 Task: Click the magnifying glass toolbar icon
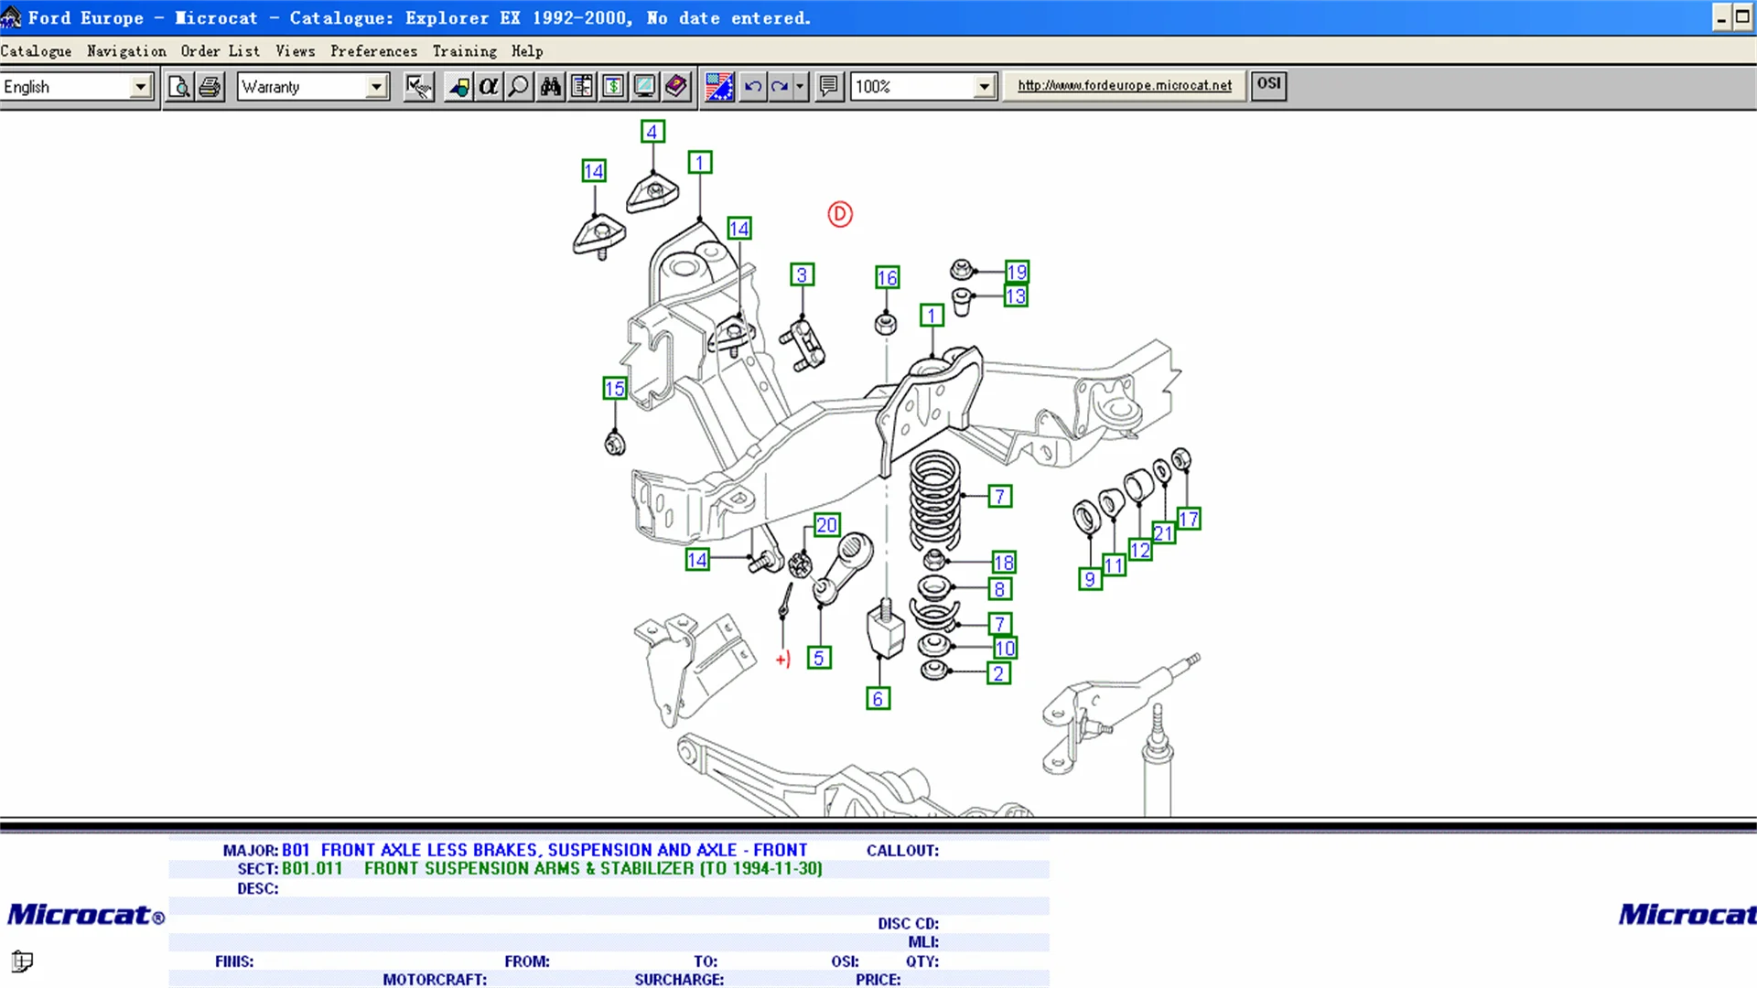519,87
